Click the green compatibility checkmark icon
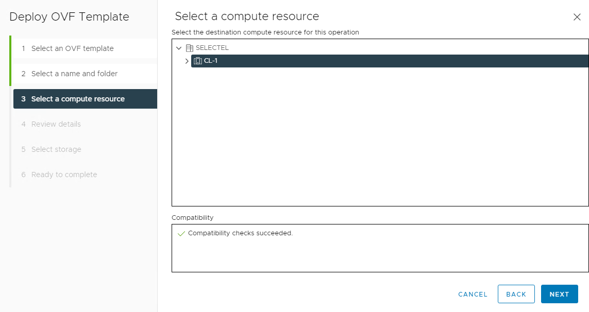 tap(181, 233)
